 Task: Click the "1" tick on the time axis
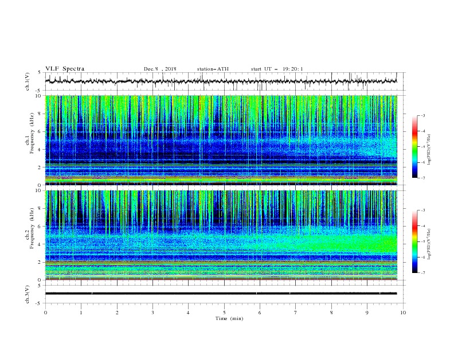tap(81, 313)
